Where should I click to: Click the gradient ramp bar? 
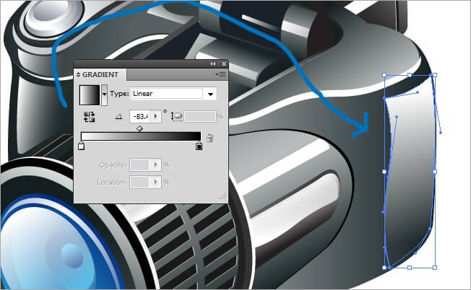(x=141, y=136)
